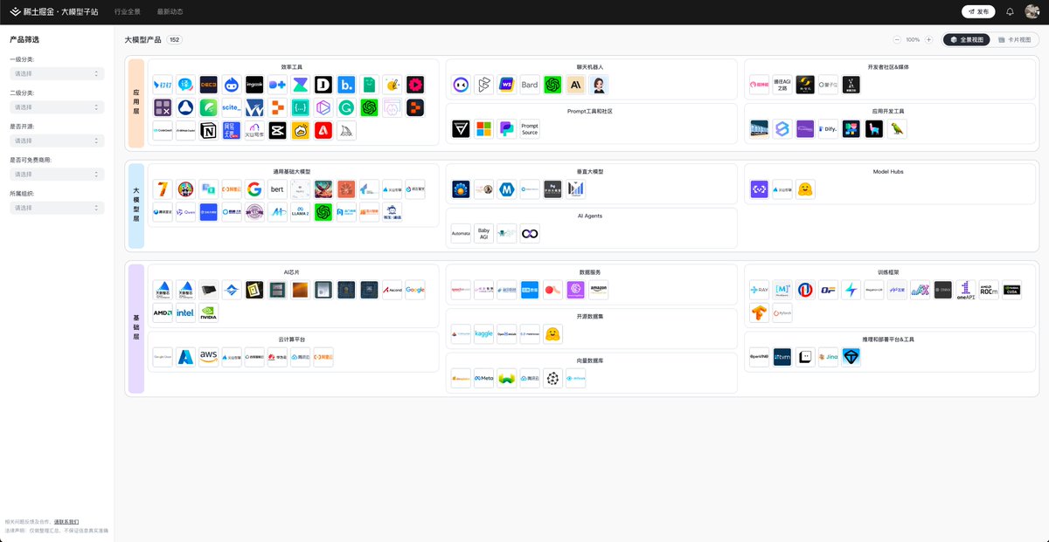Open the Dify. development tool icon
Image resolution: width=1049 pixels, height=542 pixels.
coord(828,129)
